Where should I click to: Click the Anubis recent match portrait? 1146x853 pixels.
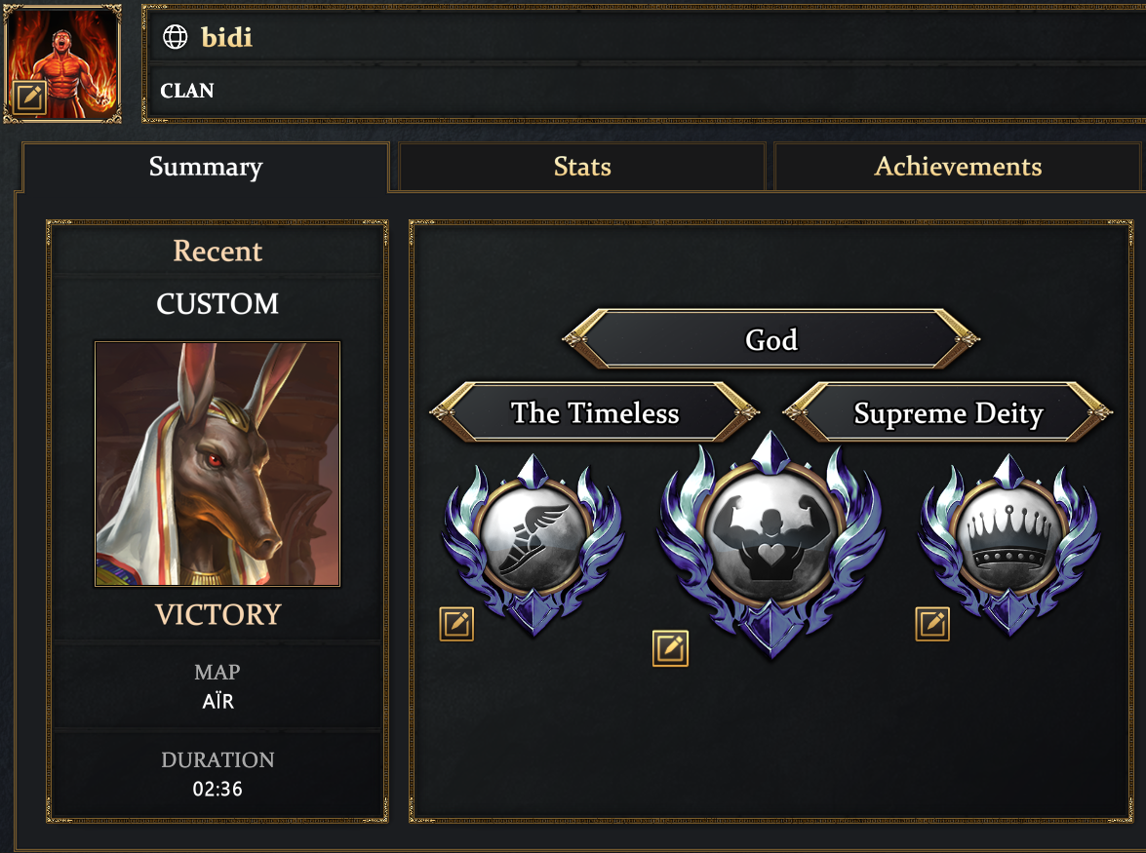[x=217, y=463]
